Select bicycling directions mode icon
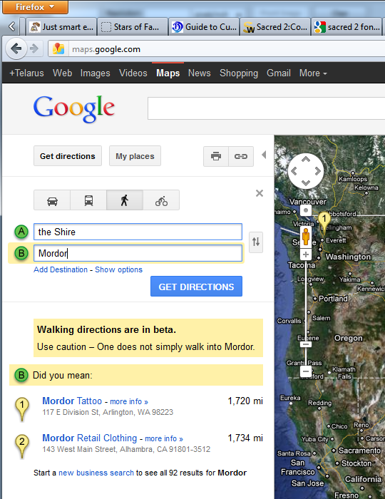The image size is (385, 499). pyautogui.click(x=161, y=200)
